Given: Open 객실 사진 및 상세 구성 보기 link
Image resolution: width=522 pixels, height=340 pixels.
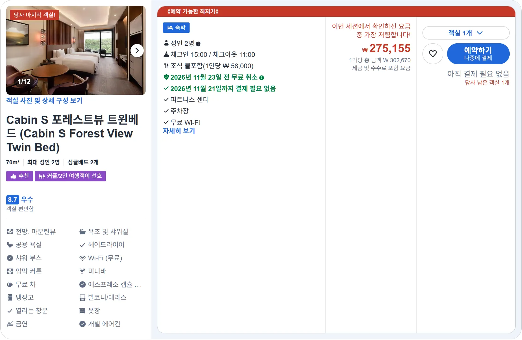Looking at the screenshot, I should tap(44, 100).
